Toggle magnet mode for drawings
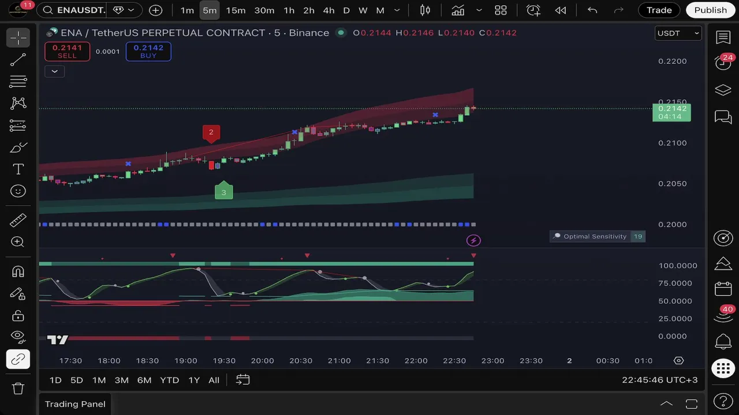 click(18, 271)
